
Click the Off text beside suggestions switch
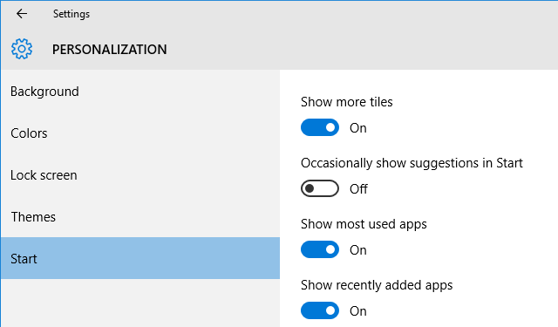pyautogui.click(x=358, y=189)
